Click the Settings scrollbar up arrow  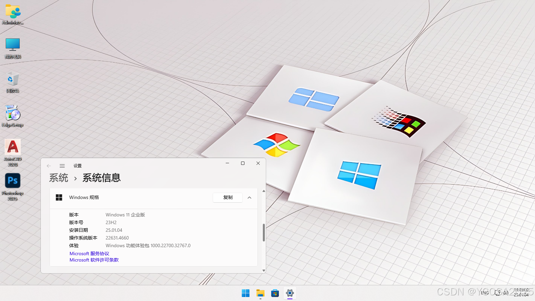264,191
